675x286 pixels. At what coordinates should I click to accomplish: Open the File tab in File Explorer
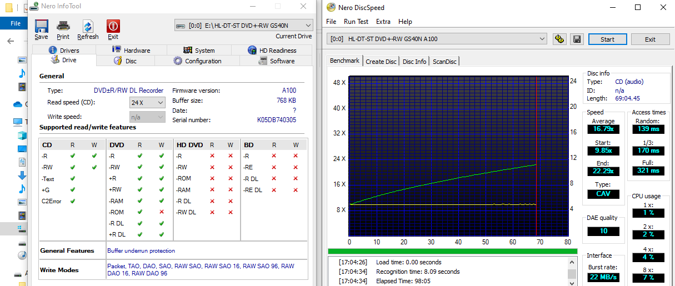16,23
